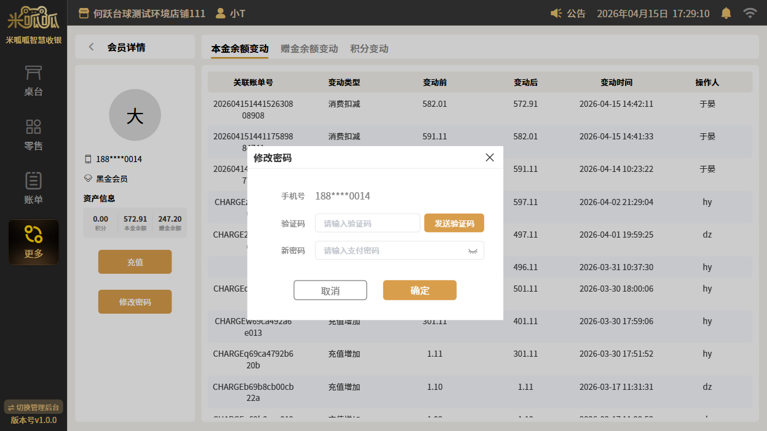The height and width of the screenshot is (431, 767).
Task: Select the 更多 more menu icon
Action: pos(33,235)
